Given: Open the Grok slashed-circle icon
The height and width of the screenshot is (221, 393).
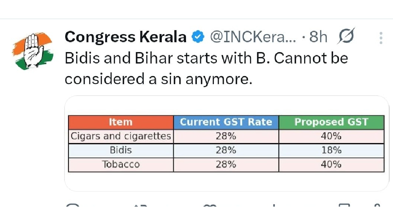Looking at the screenshot, I should 345,37.
